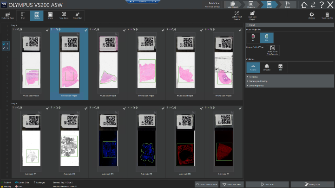335x188 pixels.
Task: Choose the Virtual-Z Z-planes mode
Action: (267, 67)
